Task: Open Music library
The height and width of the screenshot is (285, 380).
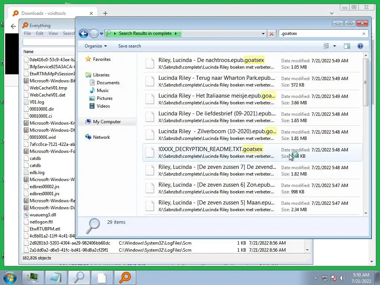Action: click(99, 91)
